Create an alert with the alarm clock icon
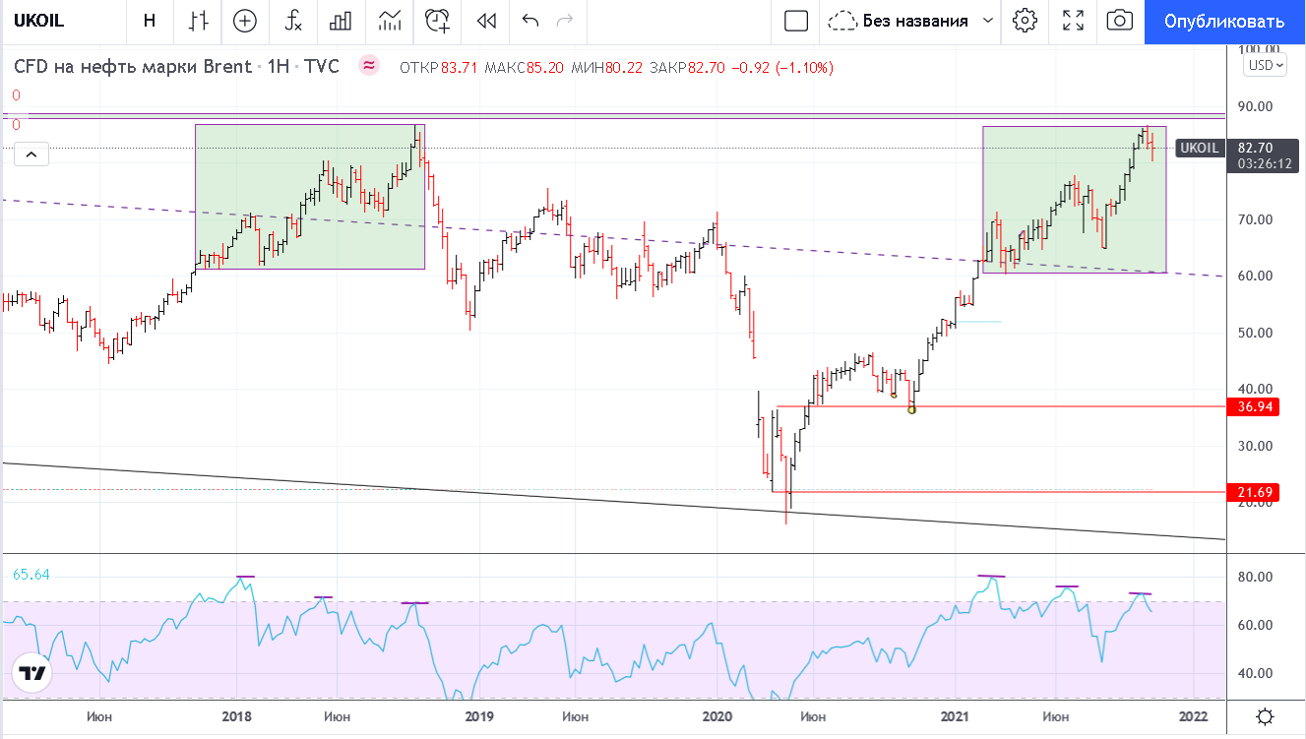 tap(437, 21)
